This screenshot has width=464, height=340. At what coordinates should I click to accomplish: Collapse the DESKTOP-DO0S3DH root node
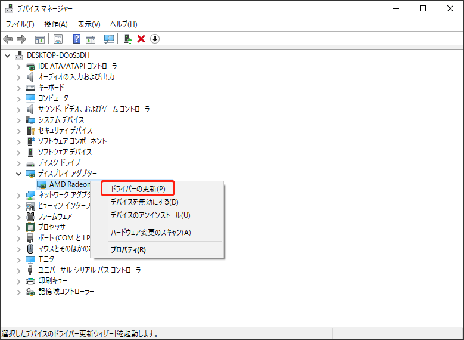click(x=8, y=55)
